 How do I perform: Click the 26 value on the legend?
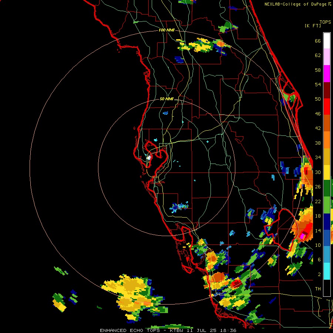pos(318,187)
